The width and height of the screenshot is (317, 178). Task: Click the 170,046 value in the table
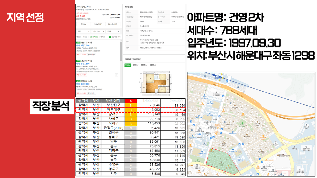pos(154,105)
